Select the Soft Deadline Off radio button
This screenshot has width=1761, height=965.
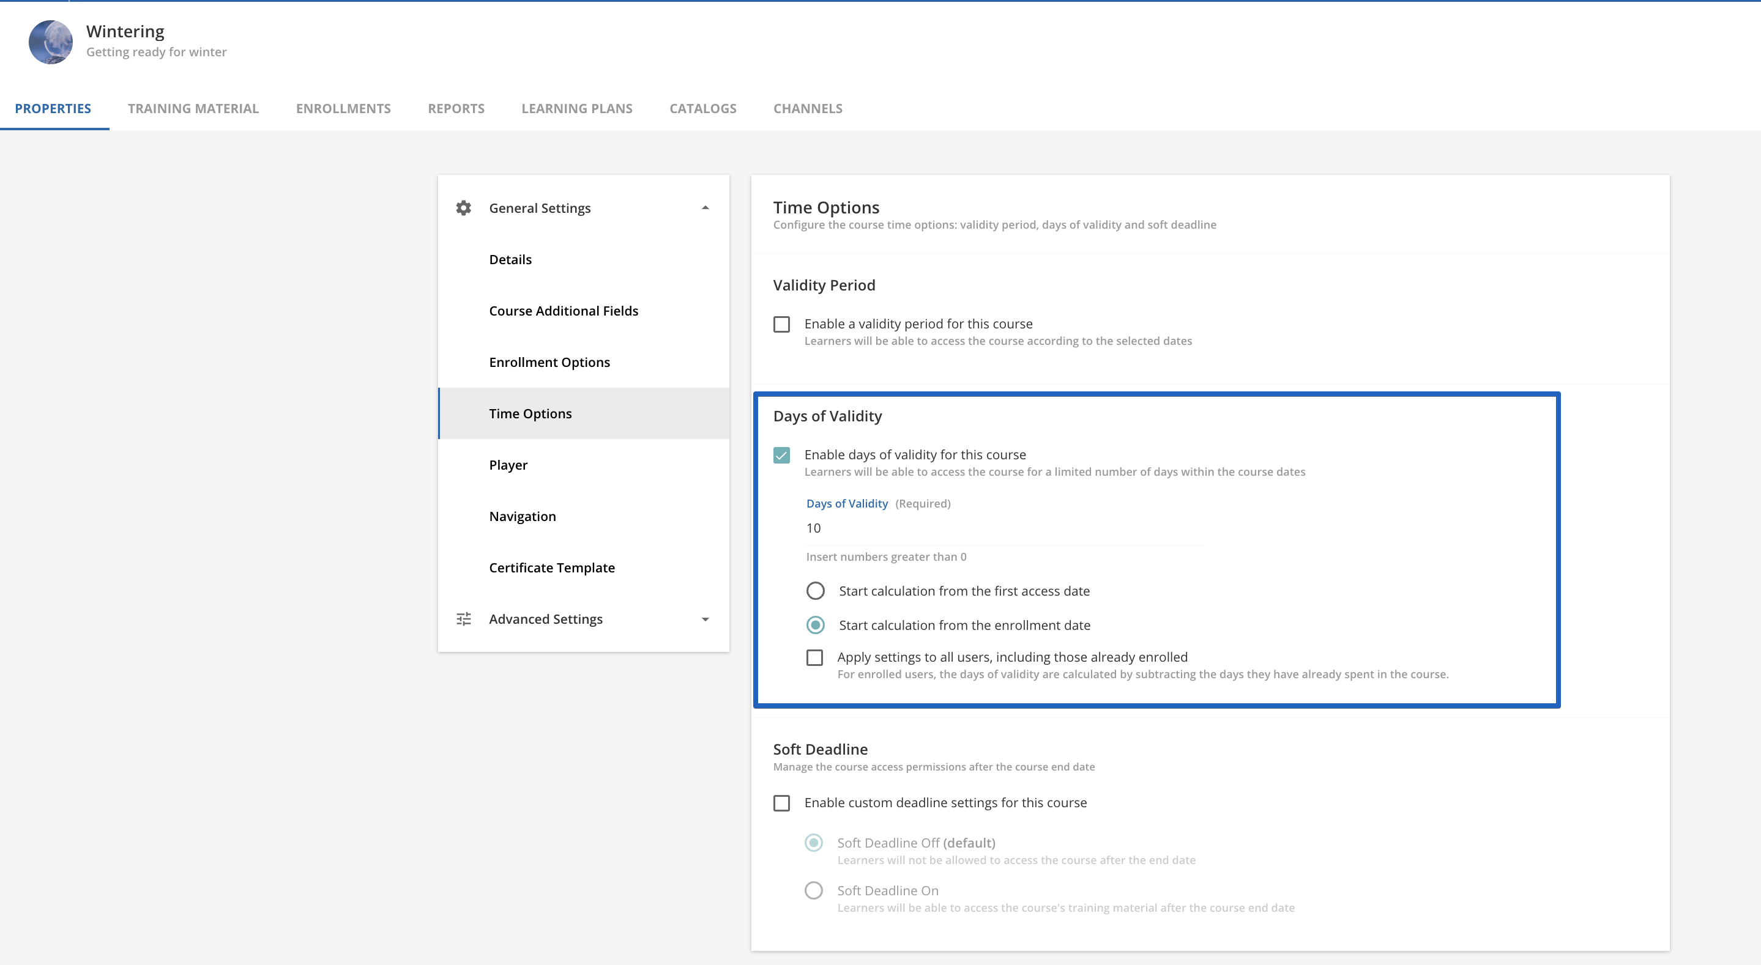(x=814, y=843)
